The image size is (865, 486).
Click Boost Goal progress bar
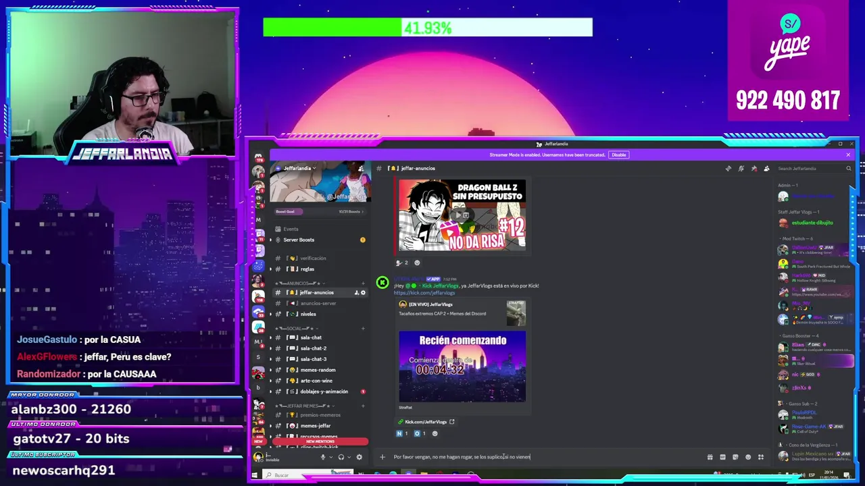click(x=320, y=211)
